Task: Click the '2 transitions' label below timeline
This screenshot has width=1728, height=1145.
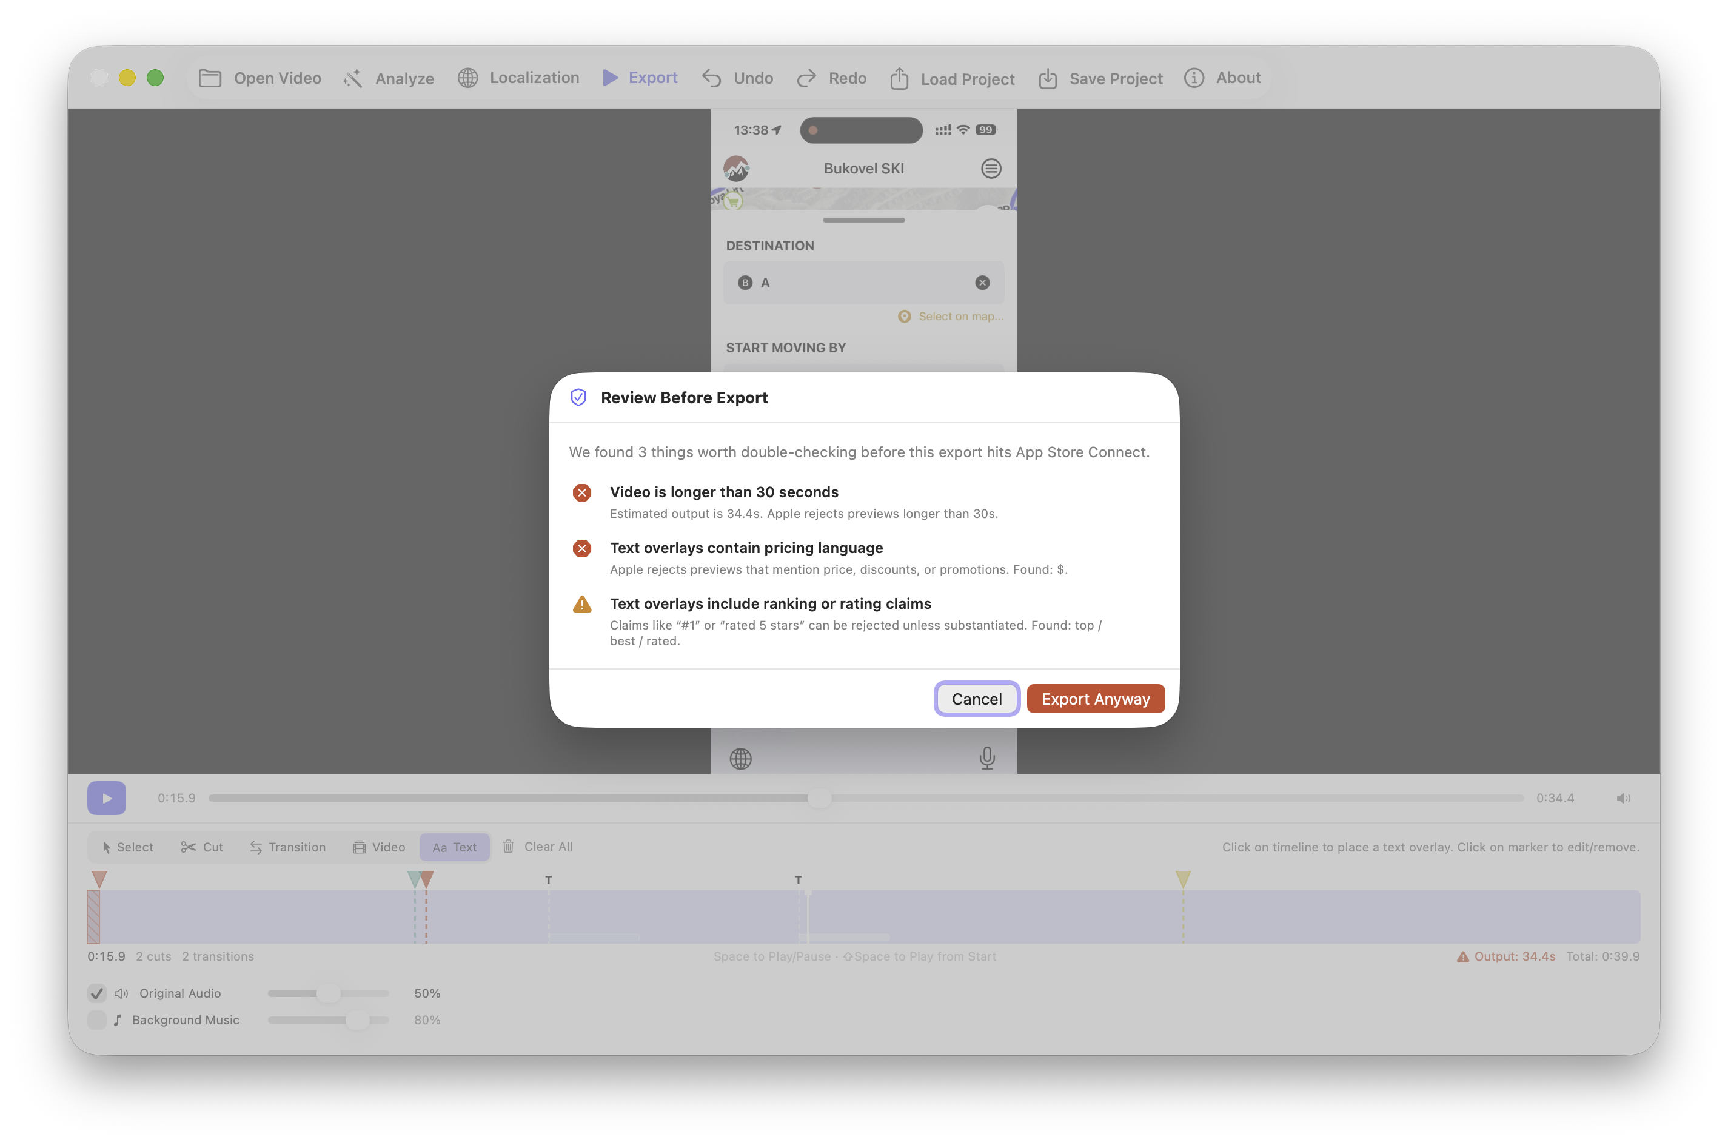Action: coord(218,956)
